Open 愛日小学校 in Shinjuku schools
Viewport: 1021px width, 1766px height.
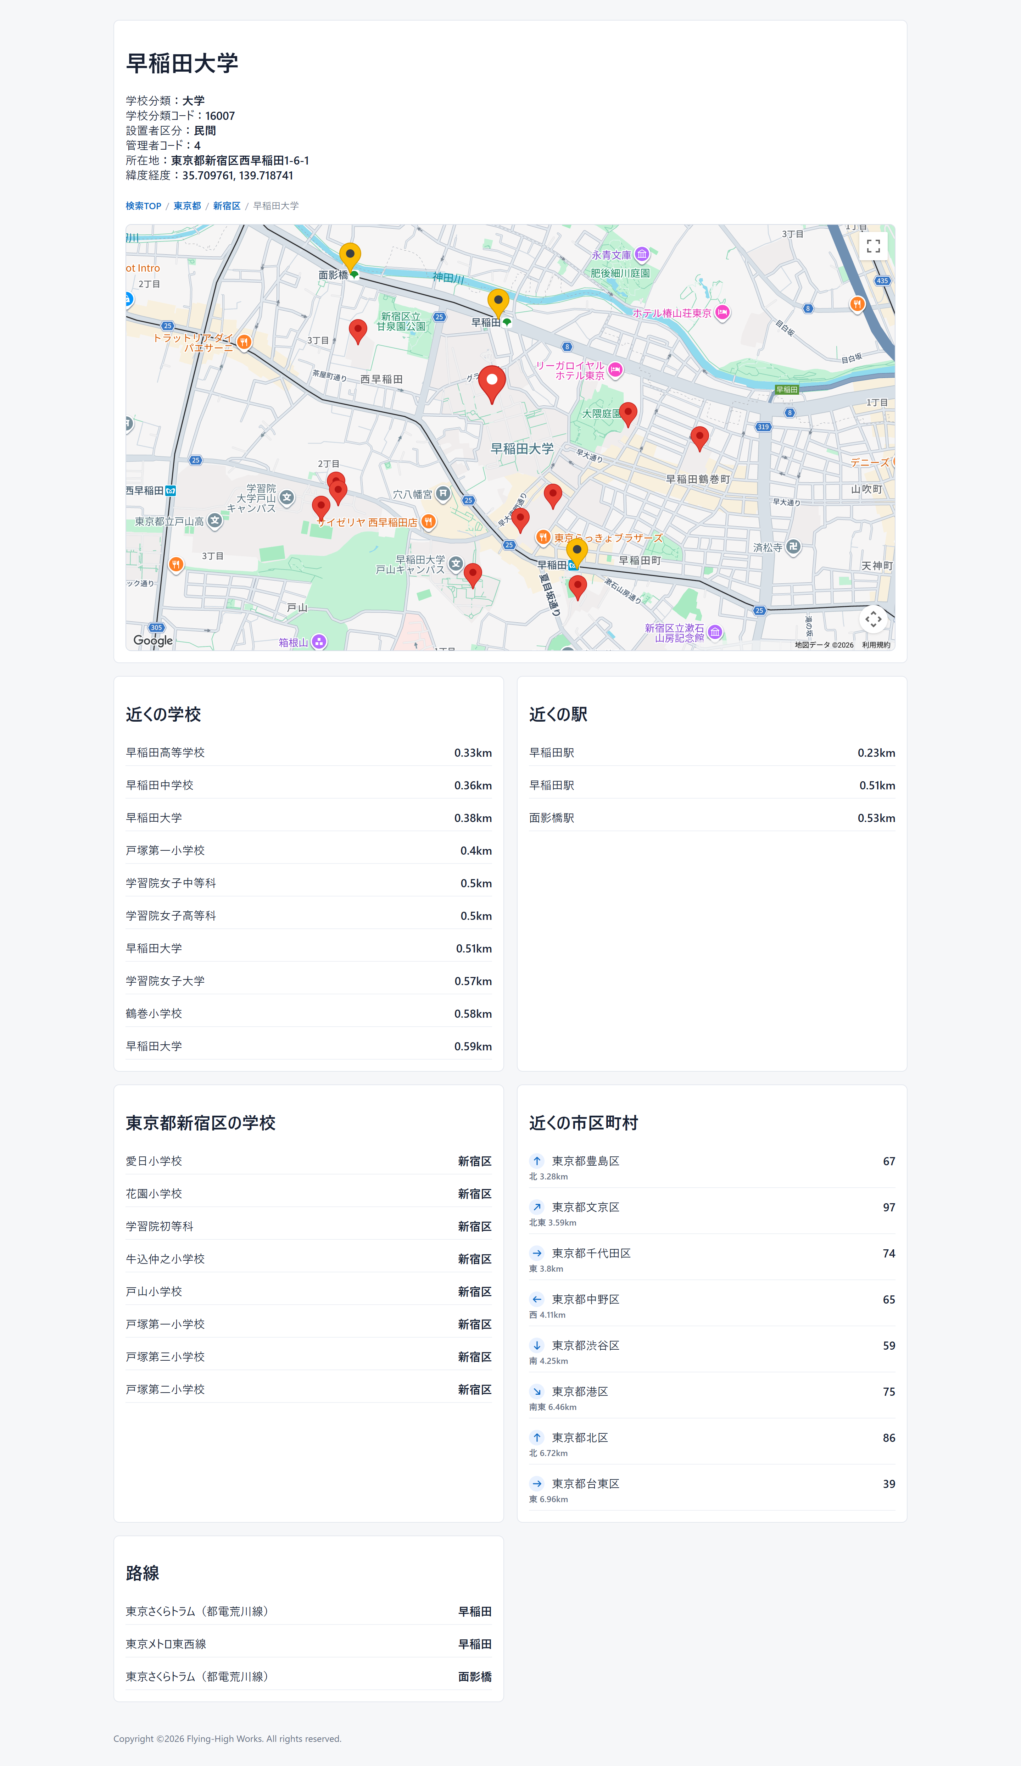pos(309,1161)
